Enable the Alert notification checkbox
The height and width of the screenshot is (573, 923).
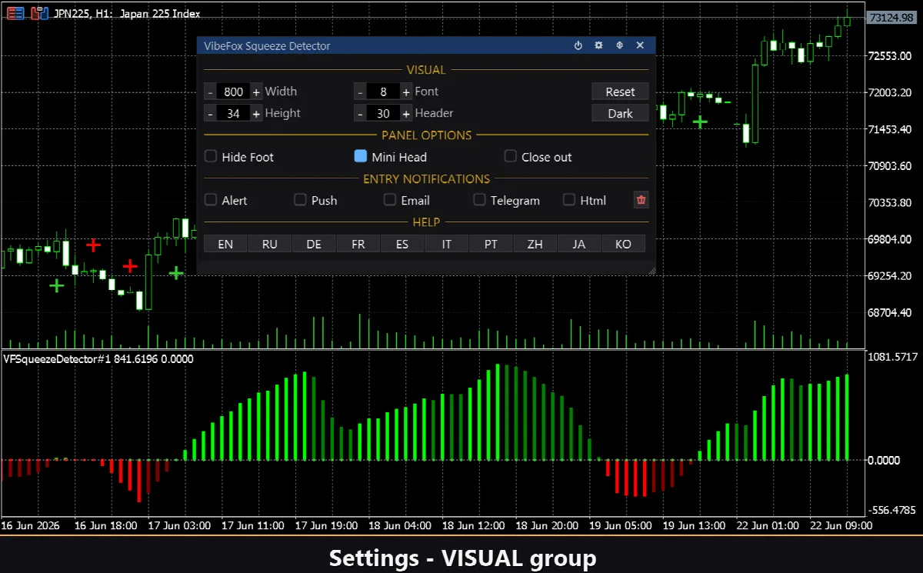pos(210,200)
